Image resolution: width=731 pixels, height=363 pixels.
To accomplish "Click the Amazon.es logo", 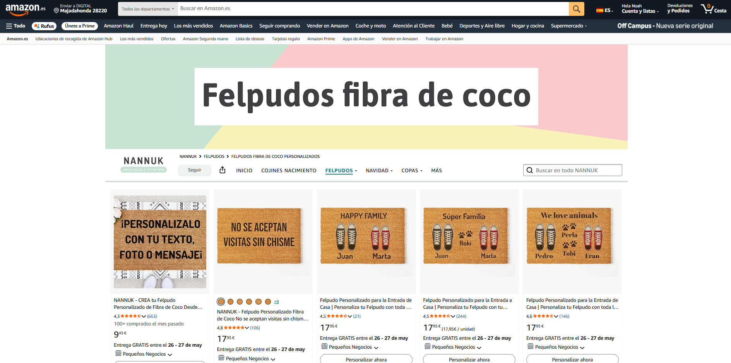I will pos(26,9).
